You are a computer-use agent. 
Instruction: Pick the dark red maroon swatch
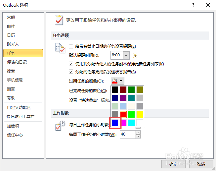(x=123, y=90)
